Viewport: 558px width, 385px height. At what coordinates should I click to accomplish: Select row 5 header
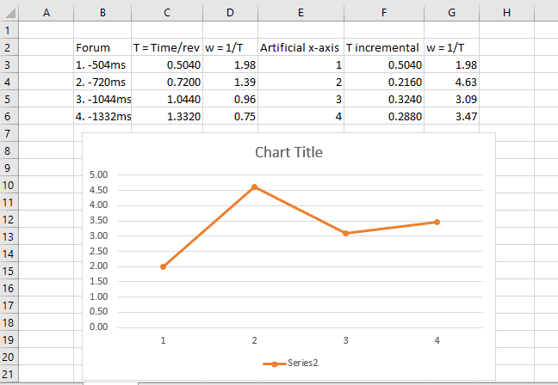tap(8, 99)
